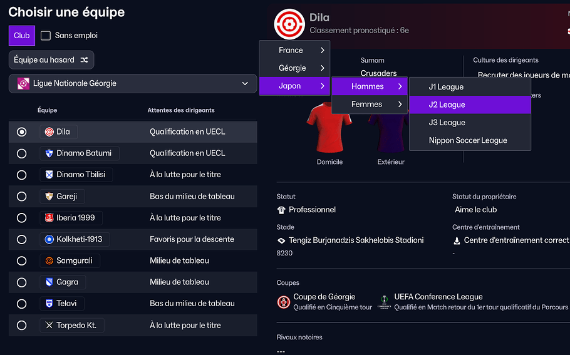Expand the Femmes submenu

coord(369,105)
